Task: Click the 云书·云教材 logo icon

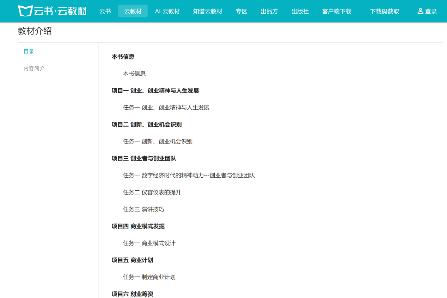Action: click(25, 11)
